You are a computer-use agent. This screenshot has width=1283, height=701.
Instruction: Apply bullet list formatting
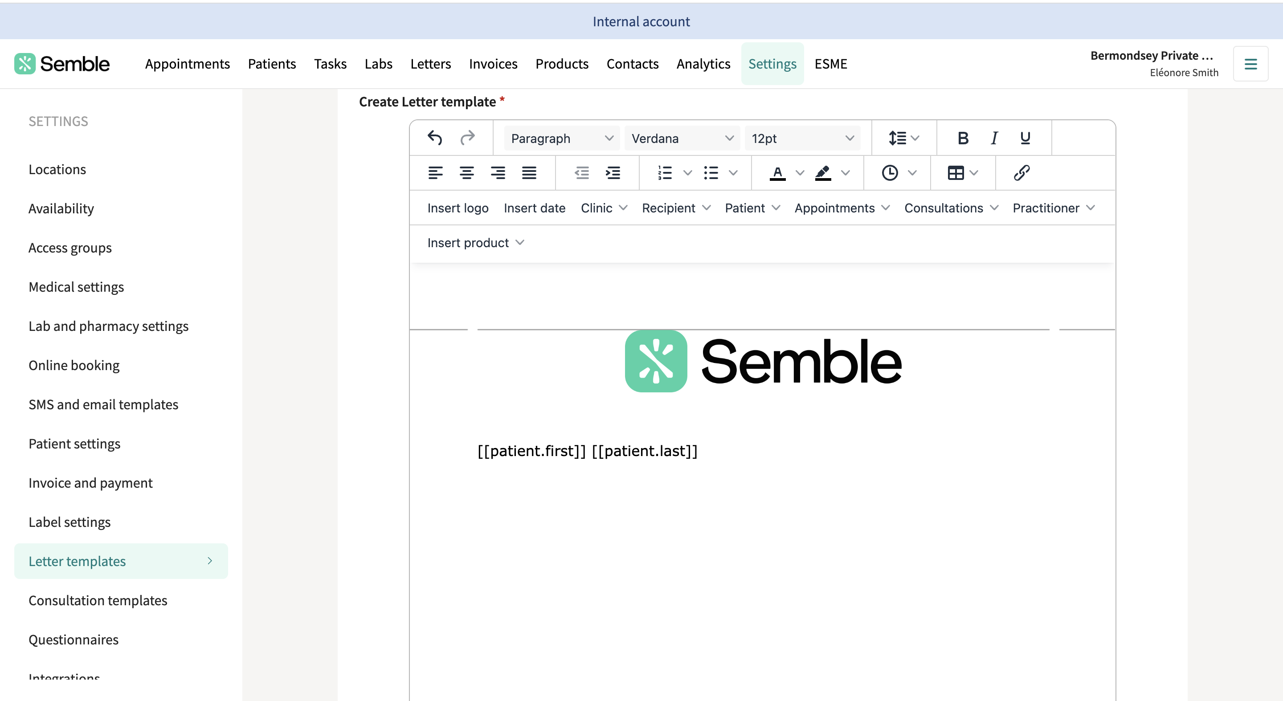pos(711,173)
